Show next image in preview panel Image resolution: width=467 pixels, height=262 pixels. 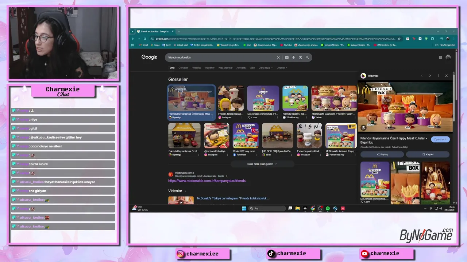click(x=430, y=76)
